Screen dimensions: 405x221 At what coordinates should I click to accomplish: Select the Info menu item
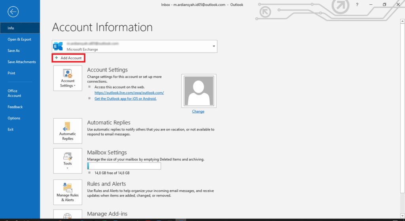tap(20, 28)
